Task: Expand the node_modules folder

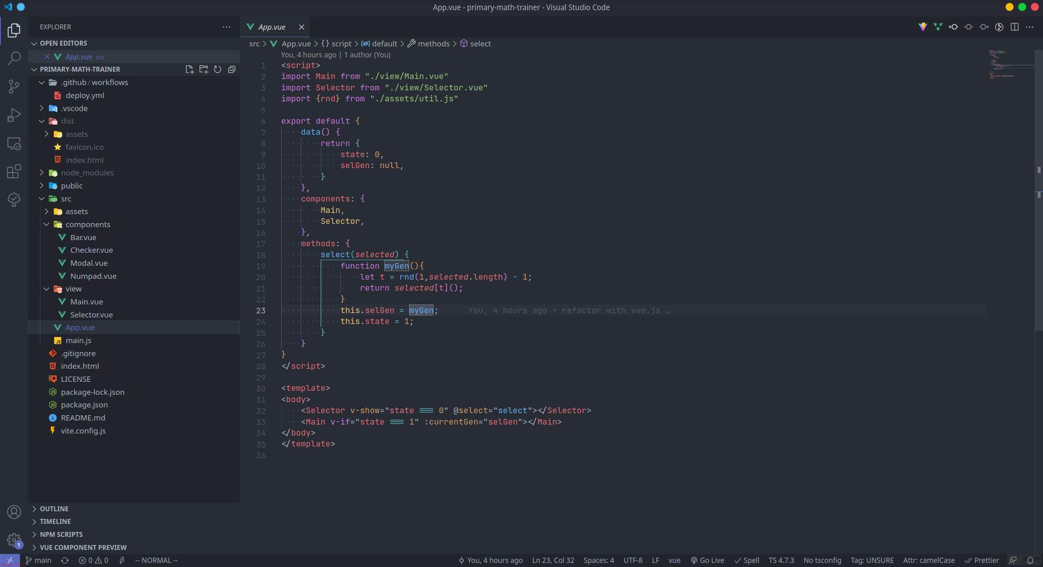Action: coord(134,173)
